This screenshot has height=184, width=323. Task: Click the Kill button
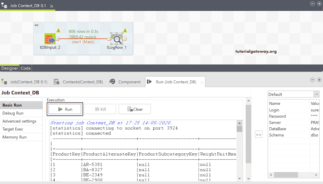[100, 109]
